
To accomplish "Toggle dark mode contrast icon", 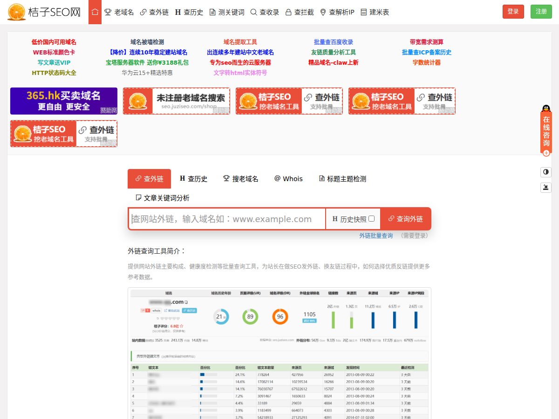I will point(546,172).
